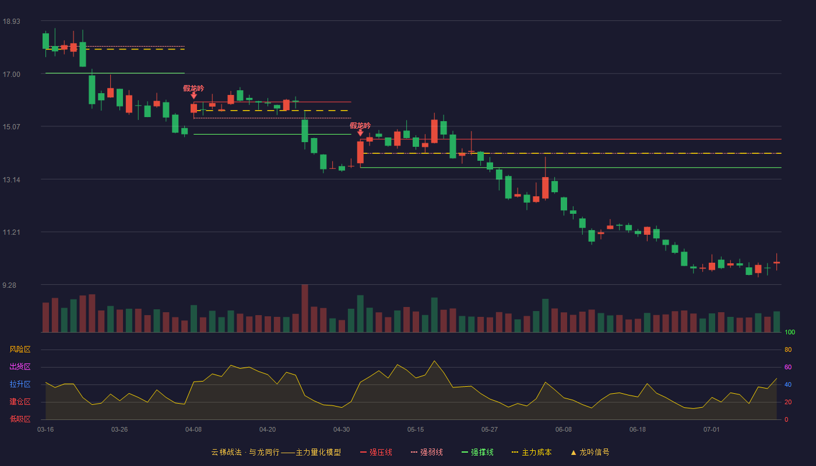Select the 风险区 zone label
Screen dimensions: 816x466
tap(20, 349)
